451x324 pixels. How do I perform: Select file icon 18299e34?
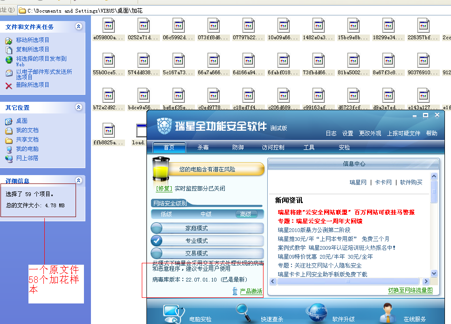pos(389,25)
